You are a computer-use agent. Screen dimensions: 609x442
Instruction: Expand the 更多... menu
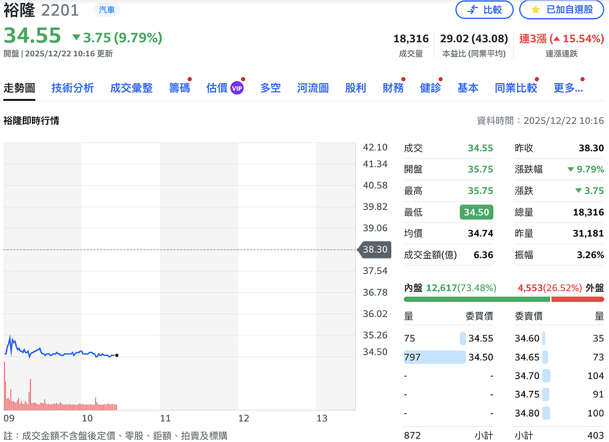click(568, 88)
